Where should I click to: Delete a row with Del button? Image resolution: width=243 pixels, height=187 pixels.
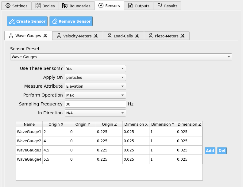pos(222,151)
